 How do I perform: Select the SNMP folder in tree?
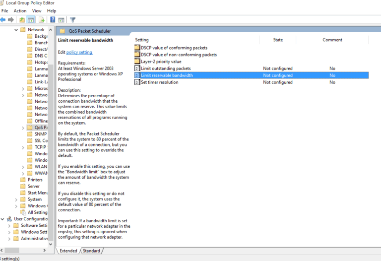pyautogui.click(x=41, y=134)
